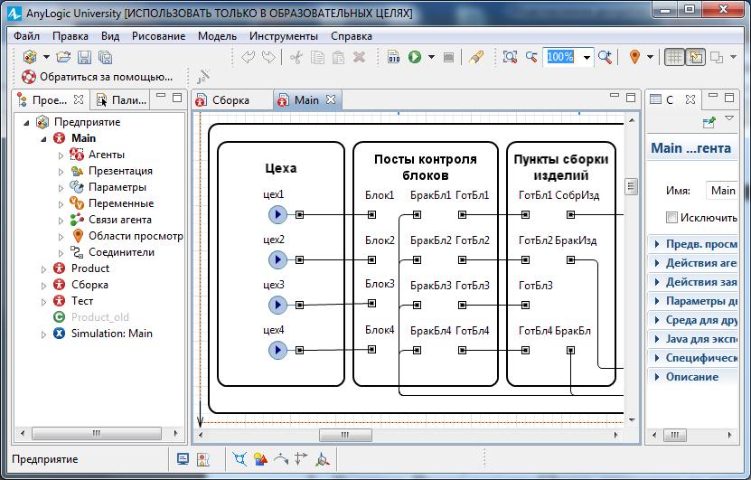The height and width of the screenshot is (480, 751).
Task: Save the model with the floppy disk icon
Action: (x=84, y=58)
